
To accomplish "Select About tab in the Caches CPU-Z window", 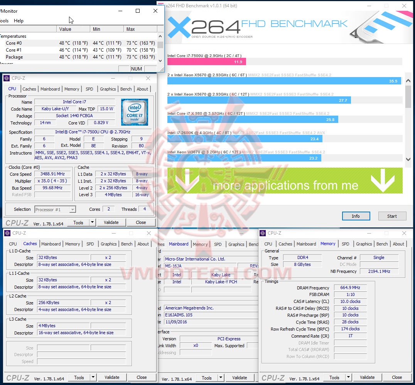I will click(143, 244).
